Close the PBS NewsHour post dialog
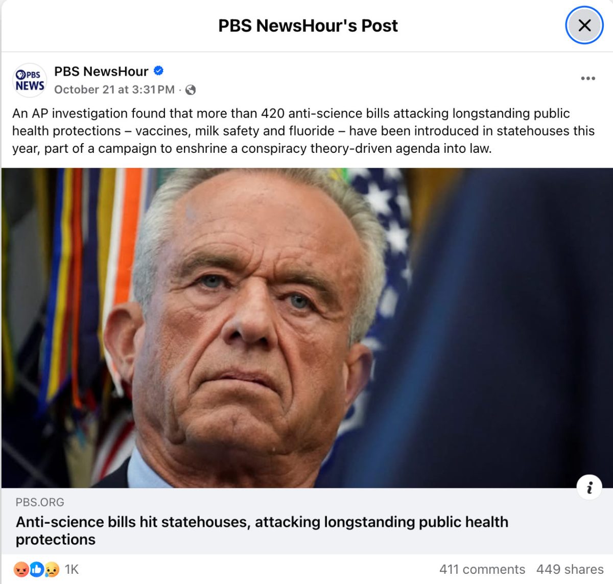 tap(584, 25)
